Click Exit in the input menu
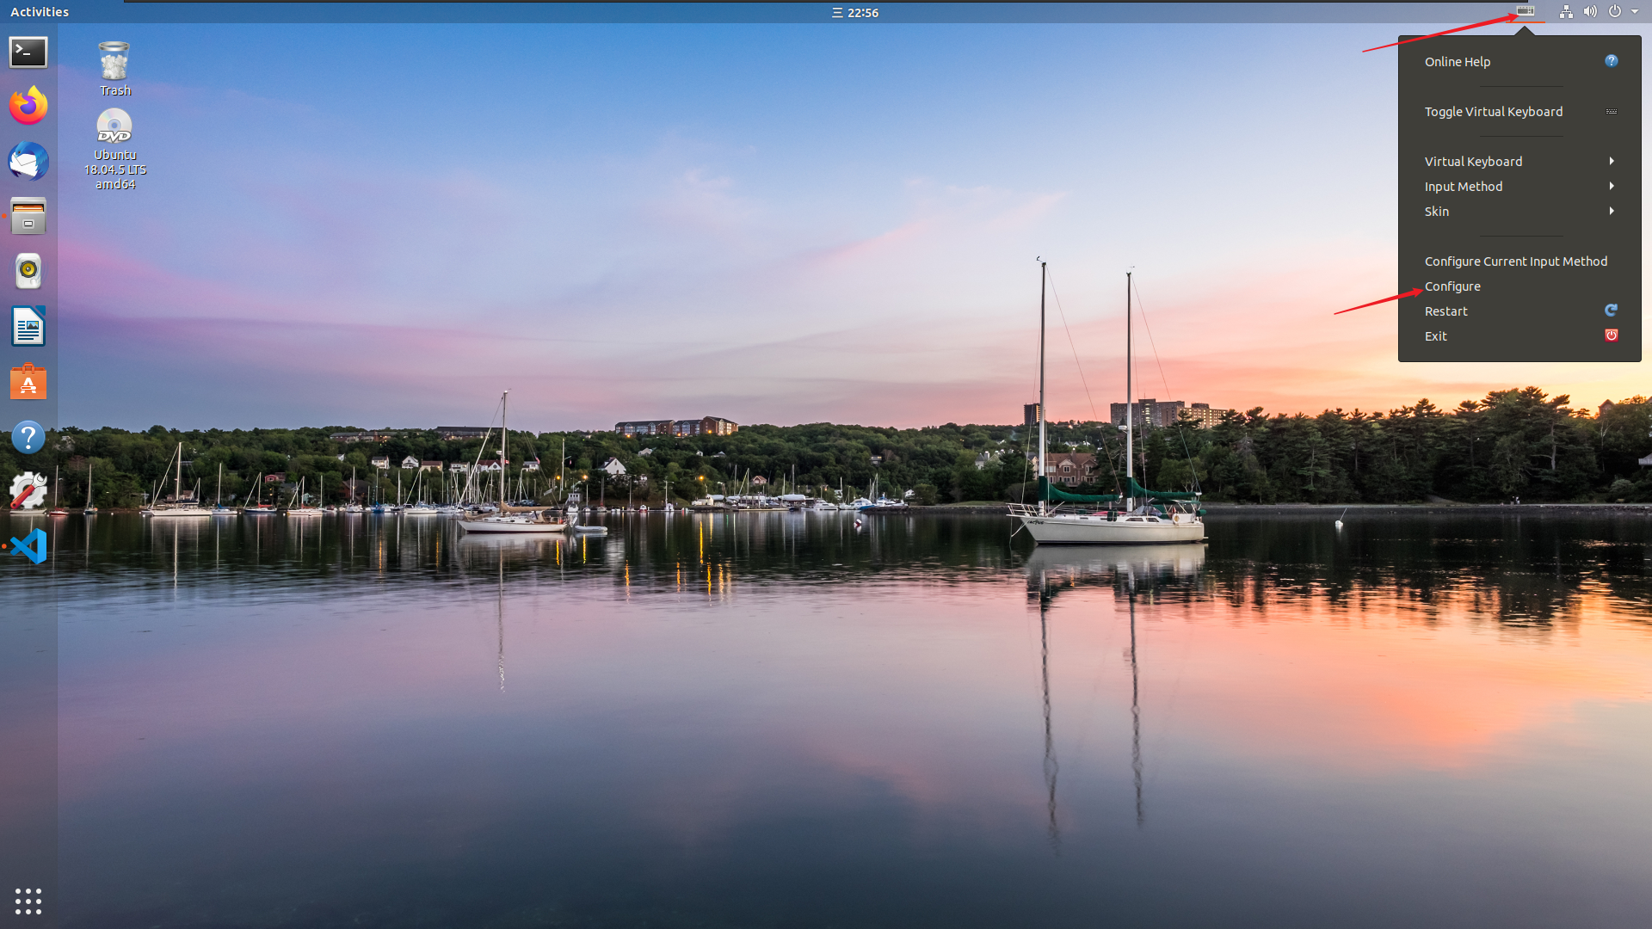 pyautogui.click(x=1436, y=336)
